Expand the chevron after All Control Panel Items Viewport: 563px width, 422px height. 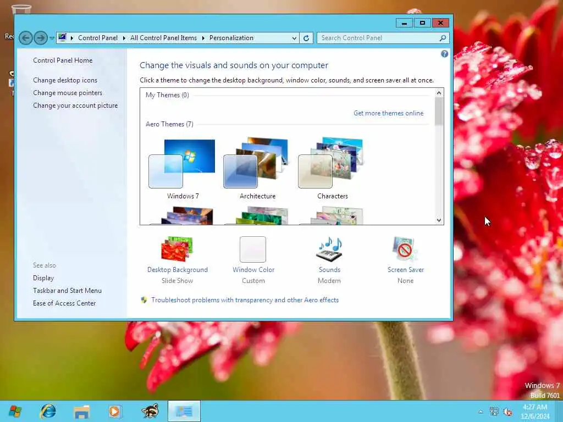tap(203, 38)
